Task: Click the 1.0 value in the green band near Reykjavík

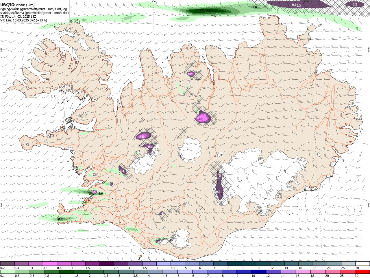Action: (x=101, y=193)
